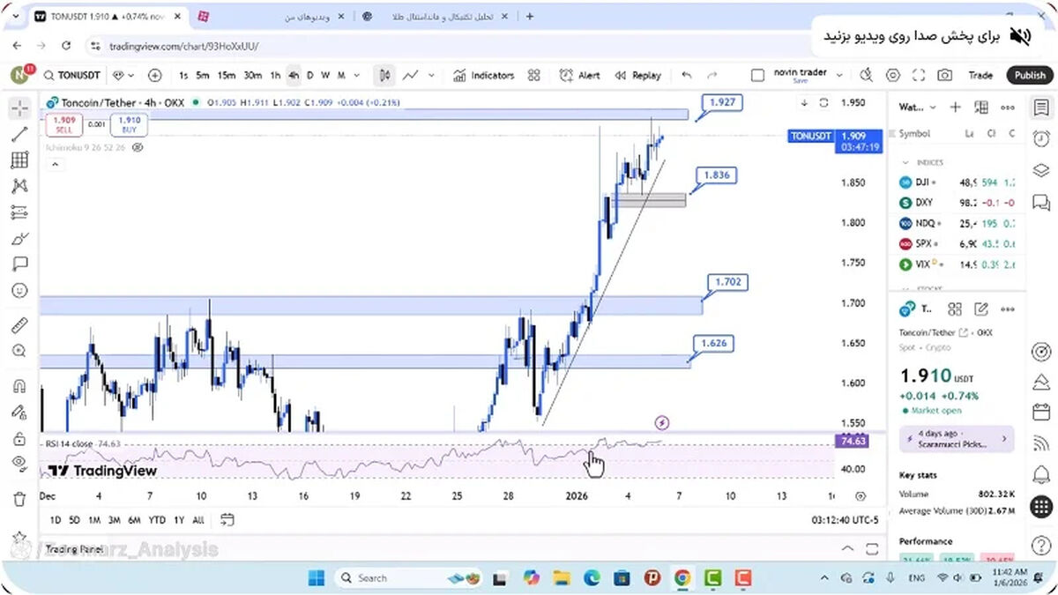Select the trend line drawing tool

click(19, 134)
